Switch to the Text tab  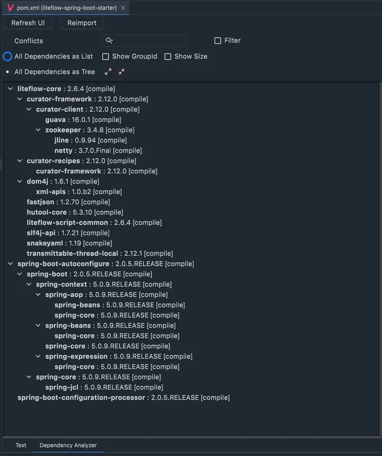click(21, 445)
